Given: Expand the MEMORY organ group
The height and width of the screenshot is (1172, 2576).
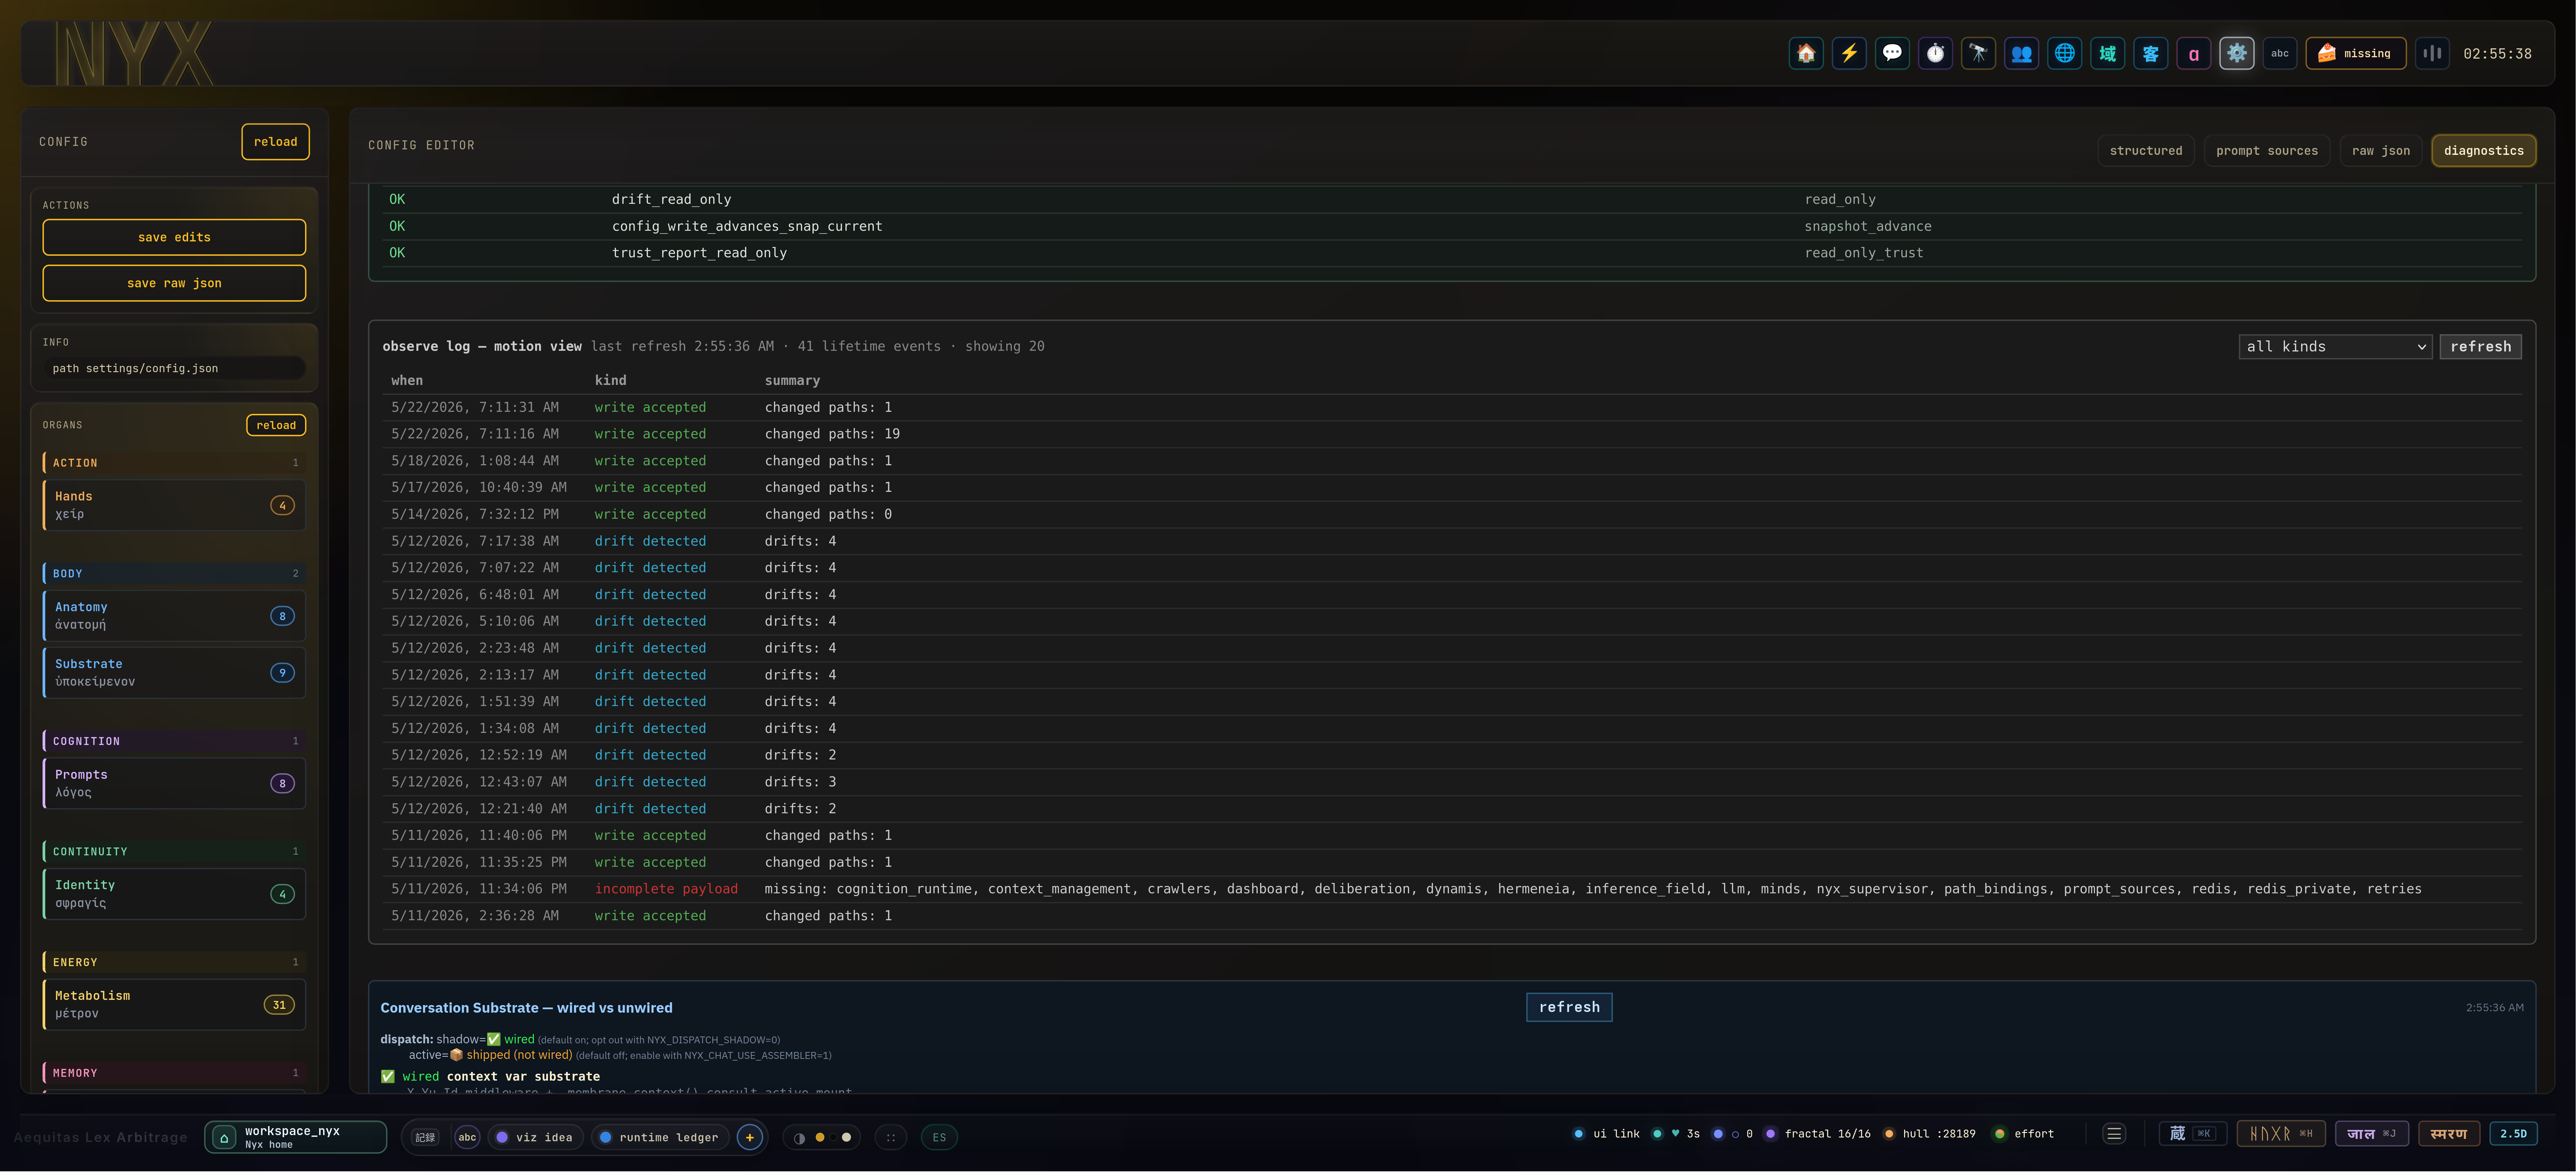Looking at the screenshot, I should 174,1073.
